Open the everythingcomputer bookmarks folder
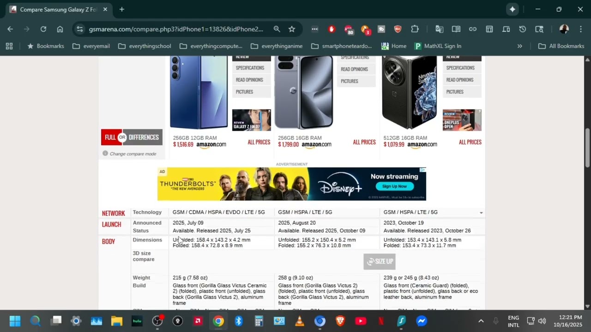Image resolution: width=591 pixels, height=332 pixels. [211, 46]
